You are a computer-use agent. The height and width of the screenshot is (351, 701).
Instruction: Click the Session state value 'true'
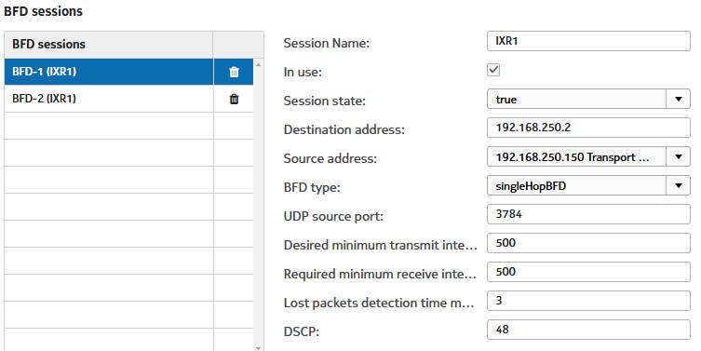[506, 100]
